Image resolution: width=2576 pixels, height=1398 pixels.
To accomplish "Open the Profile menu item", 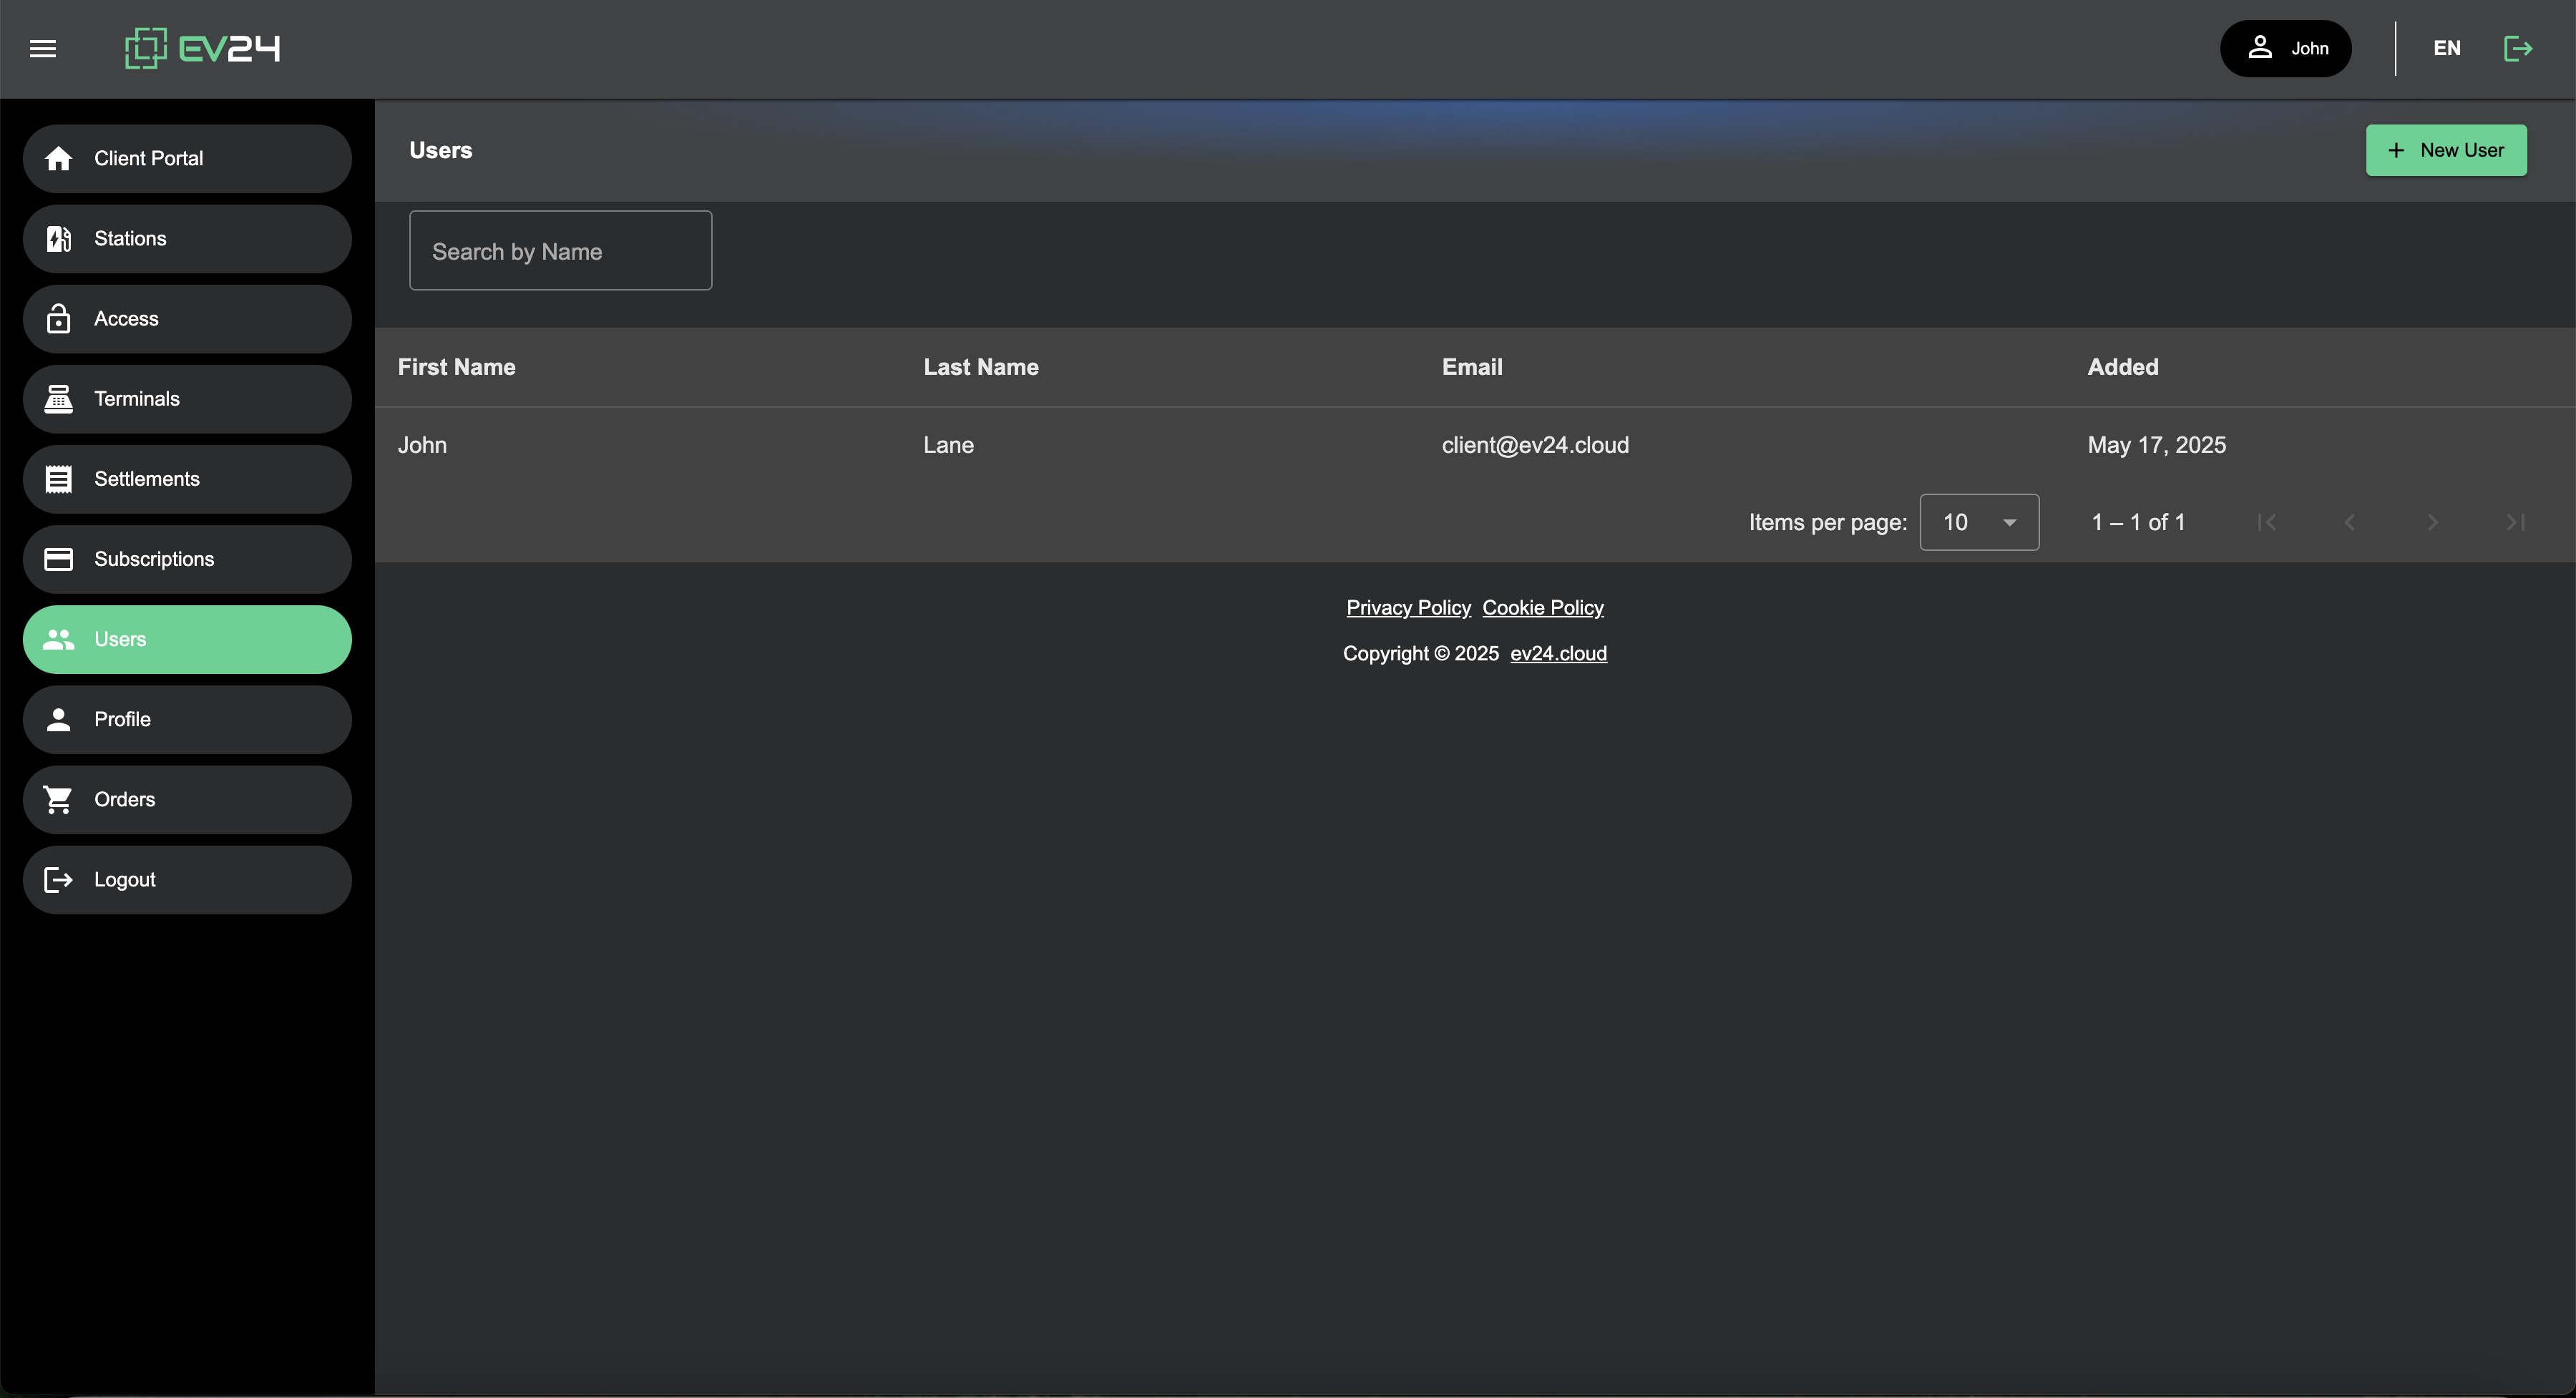I will click(x=187, y=719).
